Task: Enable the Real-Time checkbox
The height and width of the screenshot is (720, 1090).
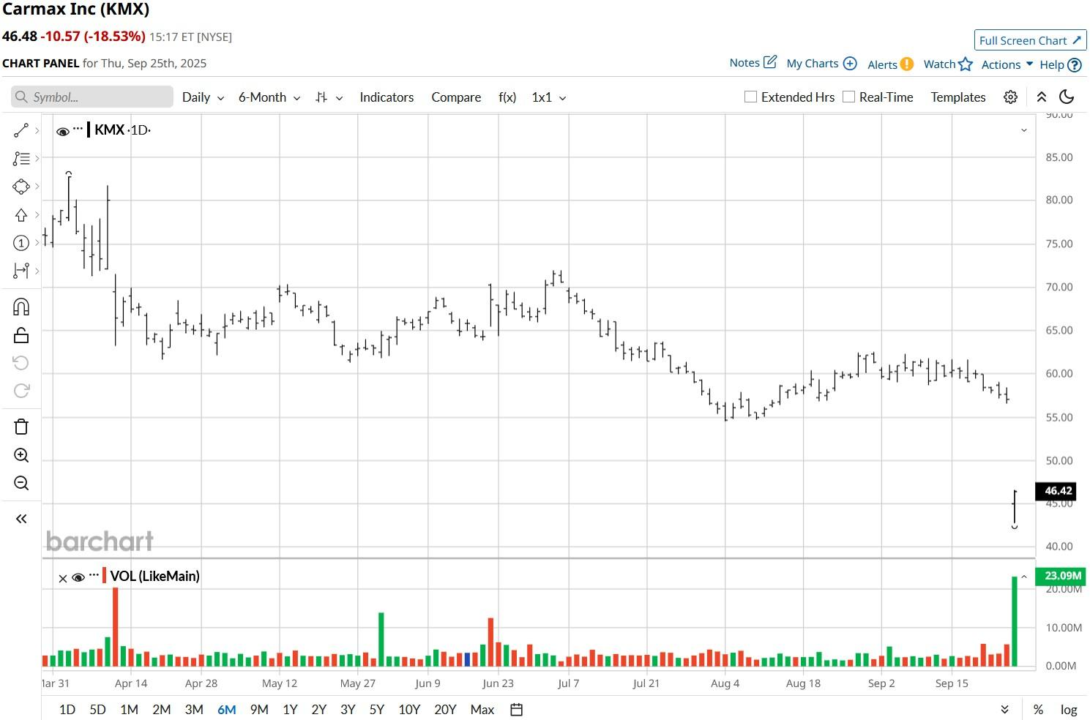Action: [848, 97]
